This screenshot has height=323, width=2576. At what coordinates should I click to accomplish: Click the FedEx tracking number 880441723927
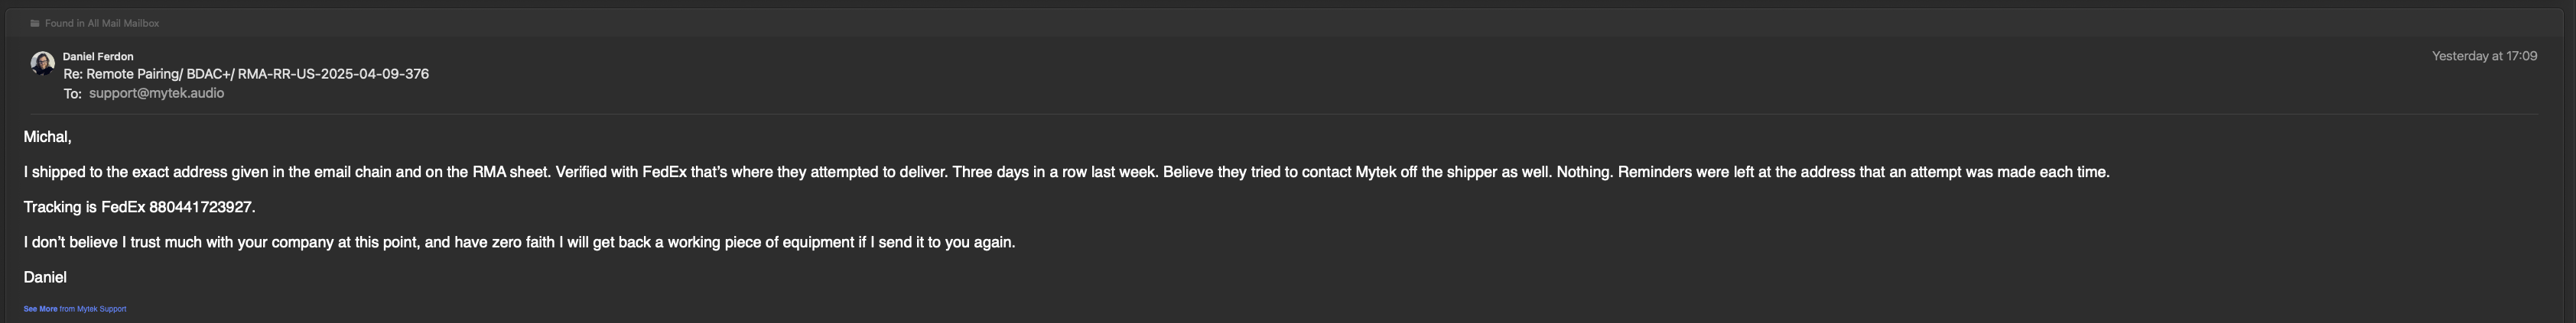point(200,208)
